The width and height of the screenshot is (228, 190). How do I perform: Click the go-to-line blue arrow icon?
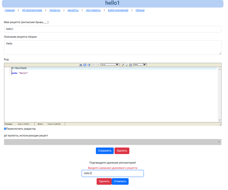[85, 65]
